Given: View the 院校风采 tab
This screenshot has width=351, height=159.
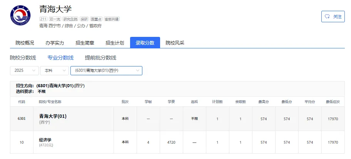Looking at the screenshot, I should pos(175,43).
